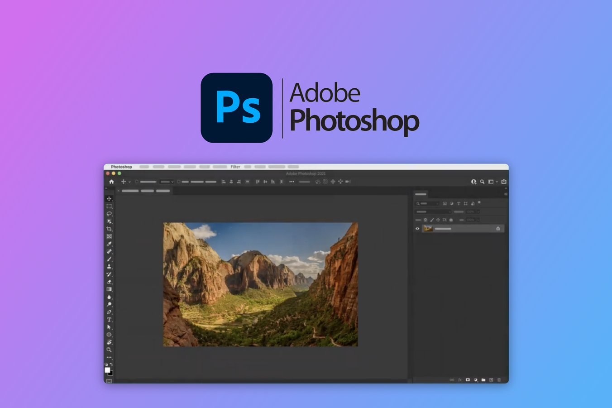Select the Zoom tool in toolbar
This screenshot has height=408, width=612.
click(x=109, y=350)
